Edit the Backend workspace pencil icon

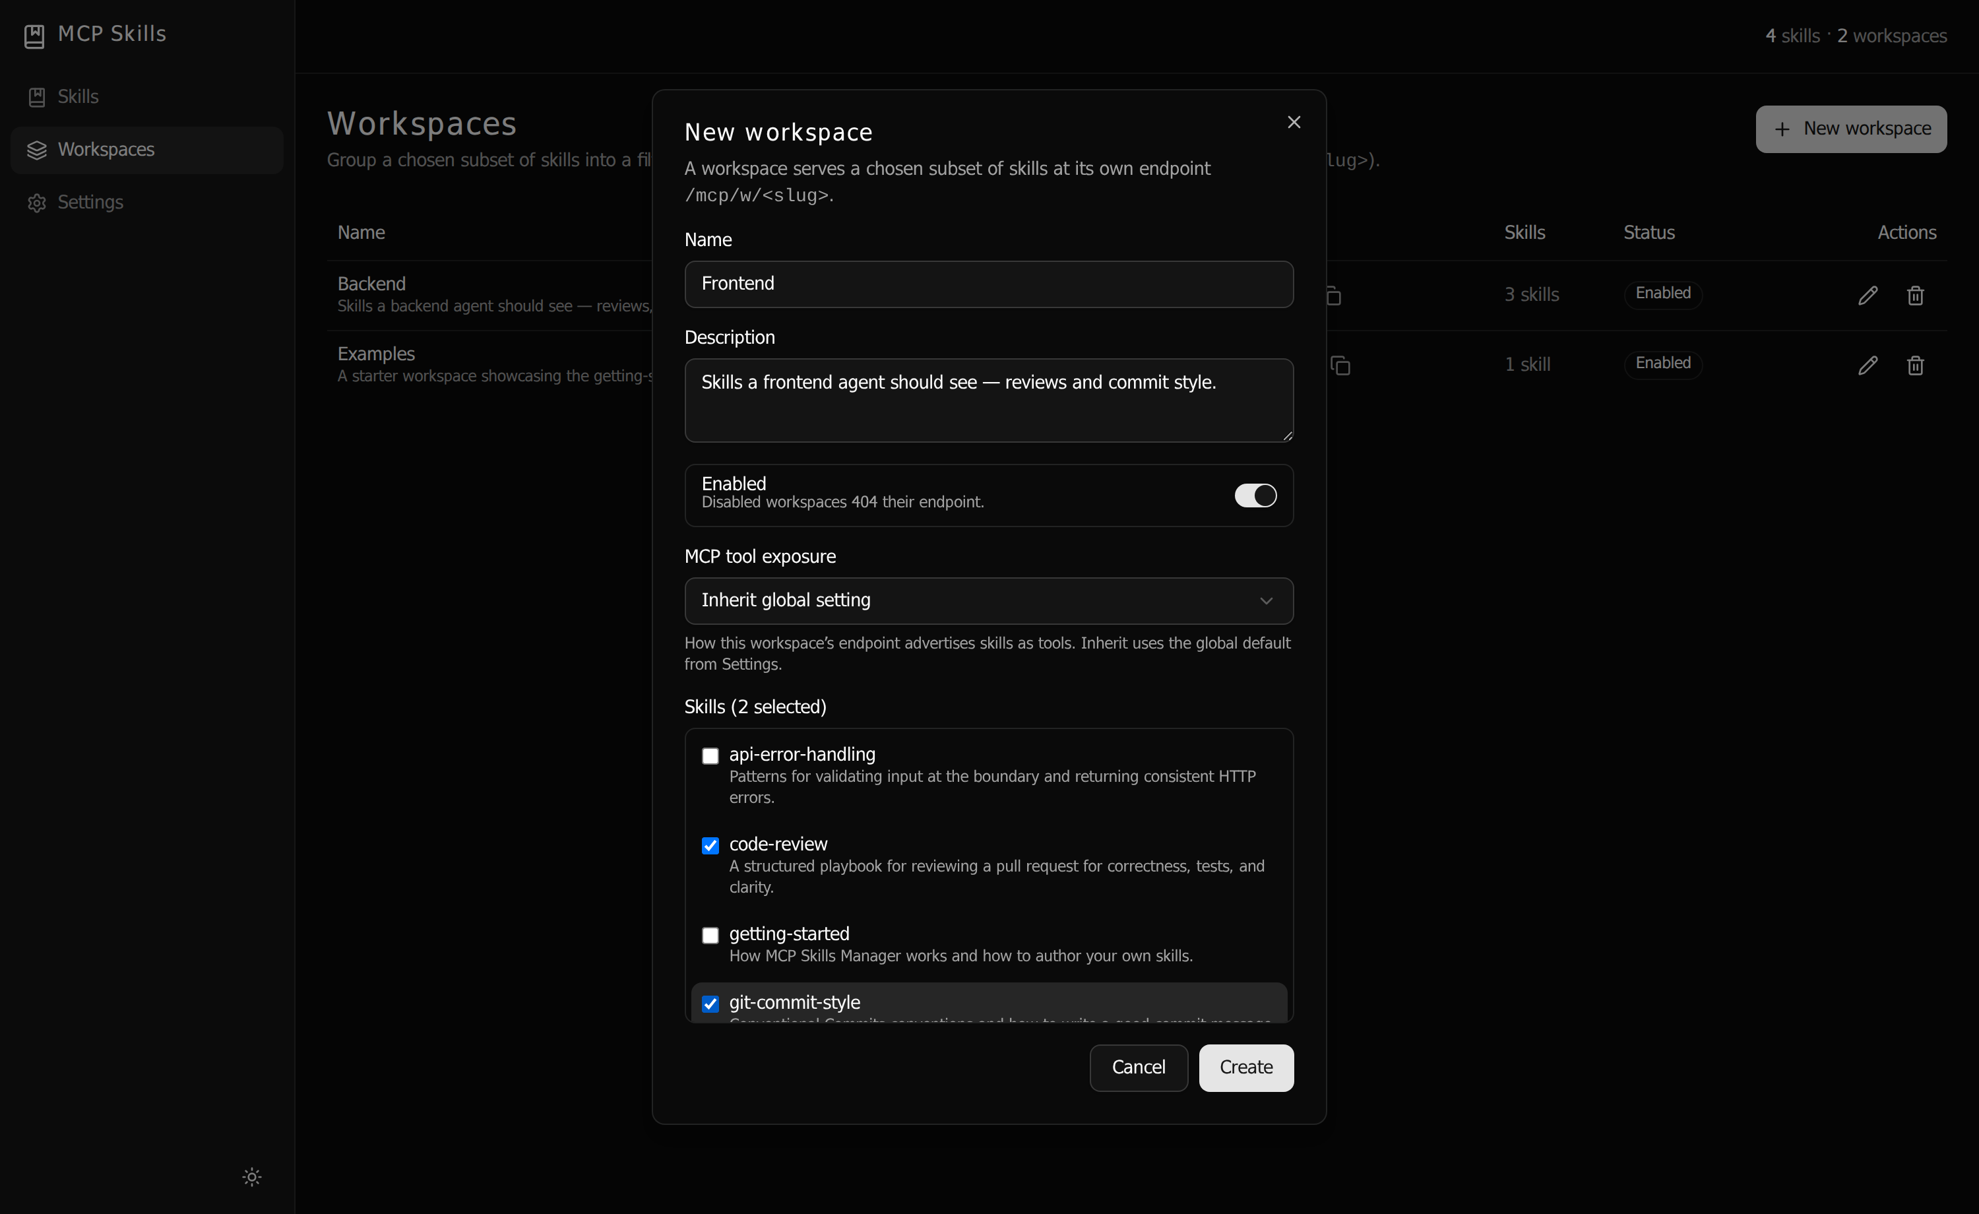click(x=1868, y=296)
